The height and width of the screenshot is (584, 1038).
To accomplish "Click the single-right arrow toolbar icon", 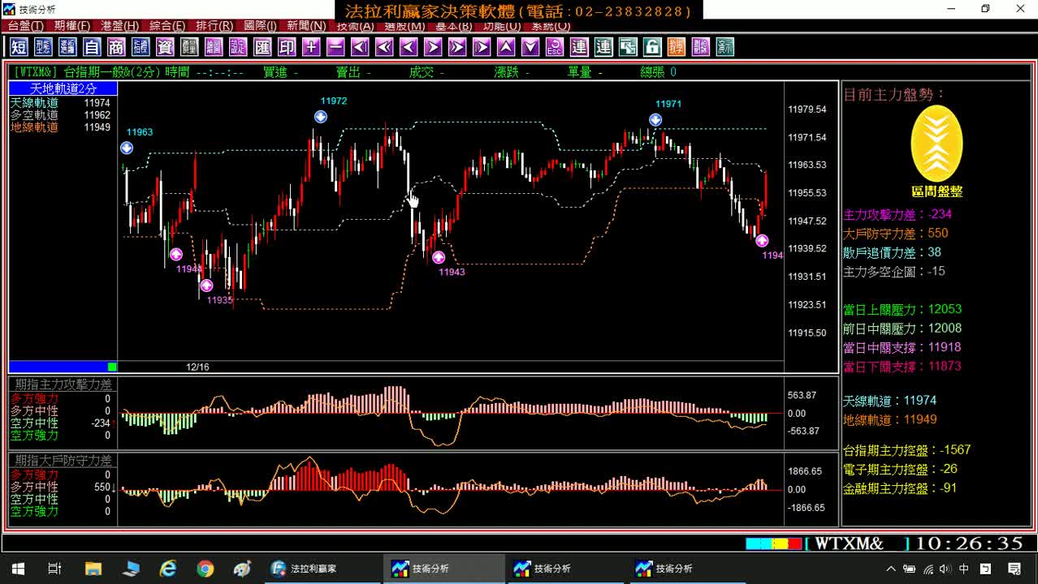I will [433, 46].
